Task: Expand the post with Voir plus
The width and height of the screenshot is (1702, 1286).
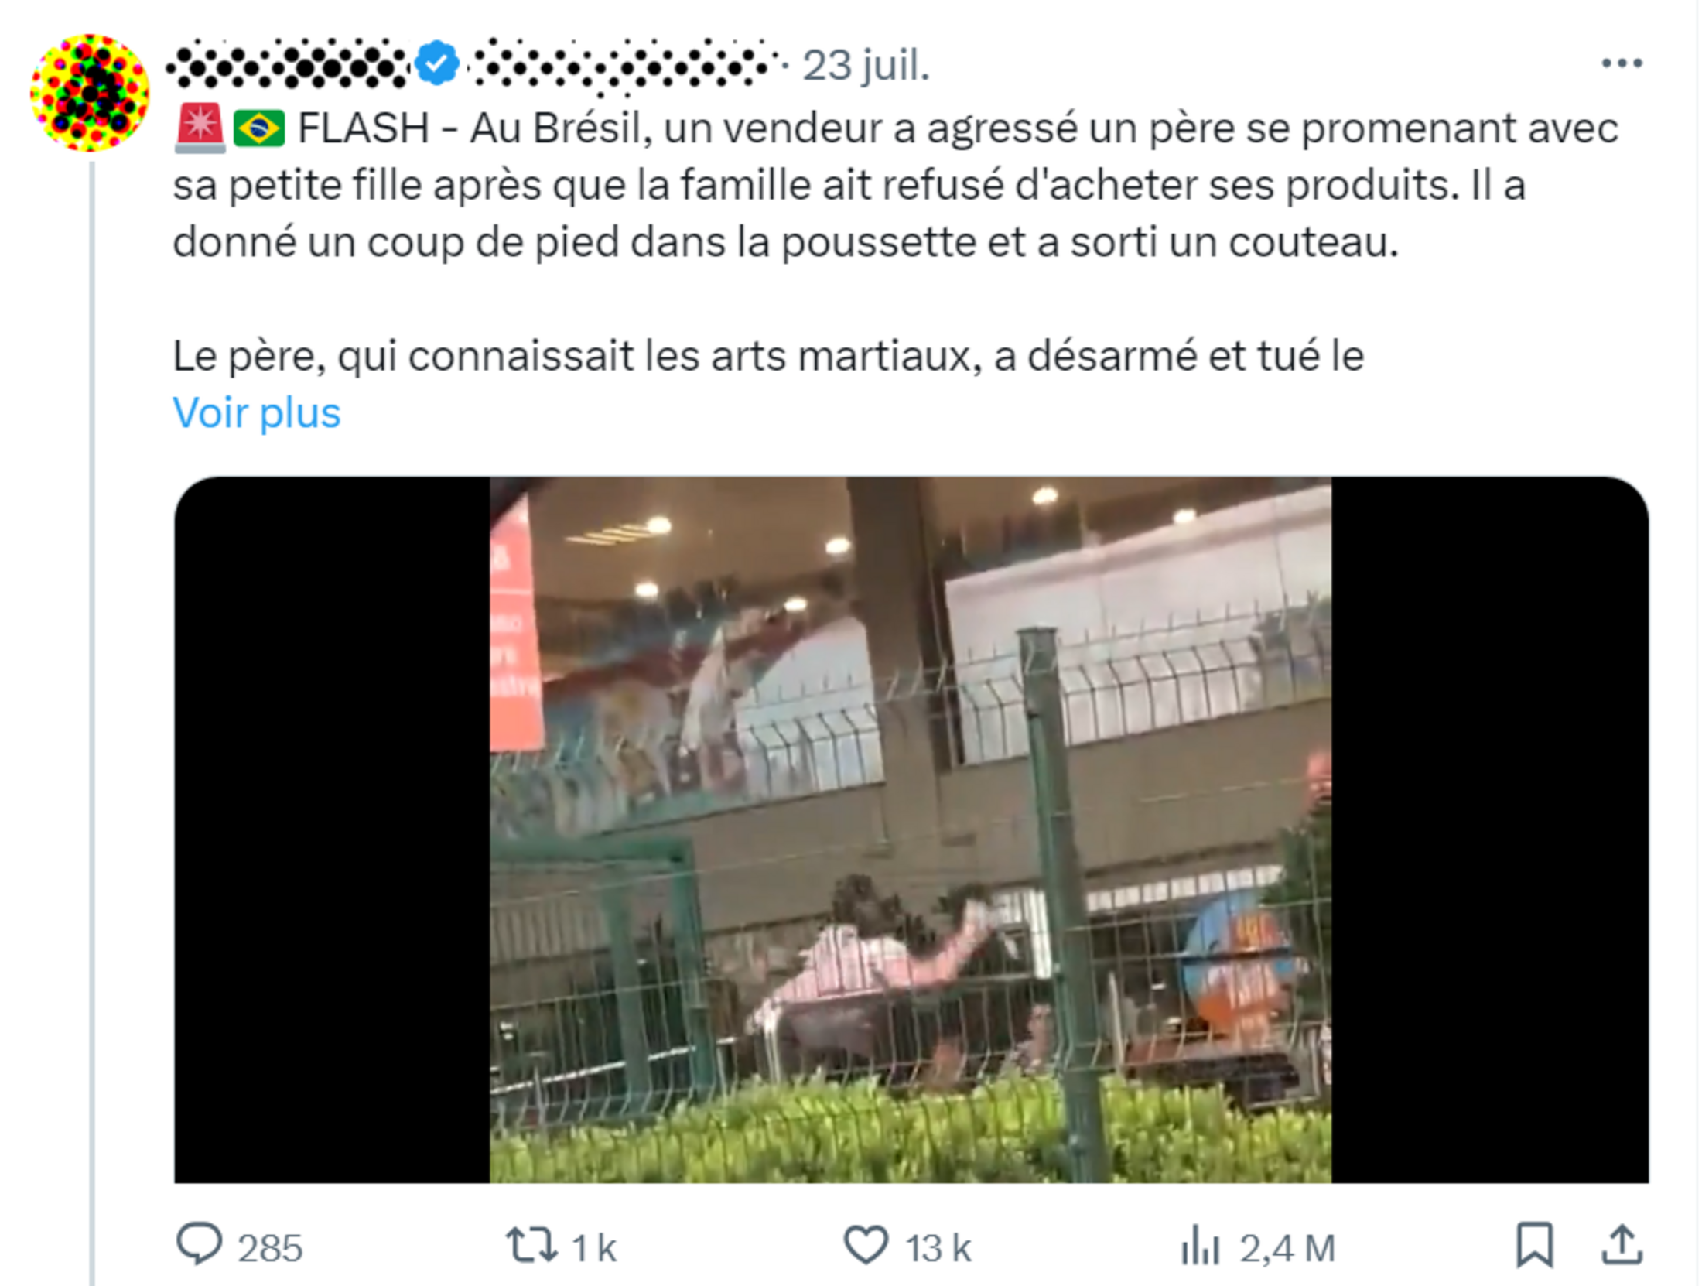Action: coord(256,412)
